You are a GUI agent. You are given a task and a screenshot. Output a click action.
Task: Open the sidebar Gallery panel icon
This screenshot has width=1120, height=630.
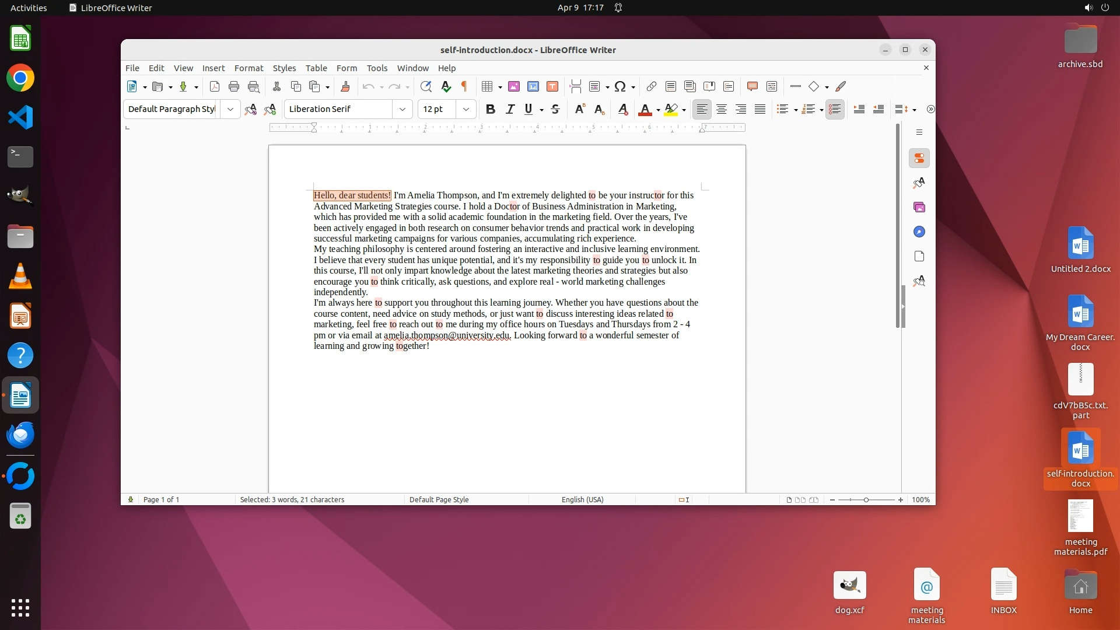click(x=919, y=207)
